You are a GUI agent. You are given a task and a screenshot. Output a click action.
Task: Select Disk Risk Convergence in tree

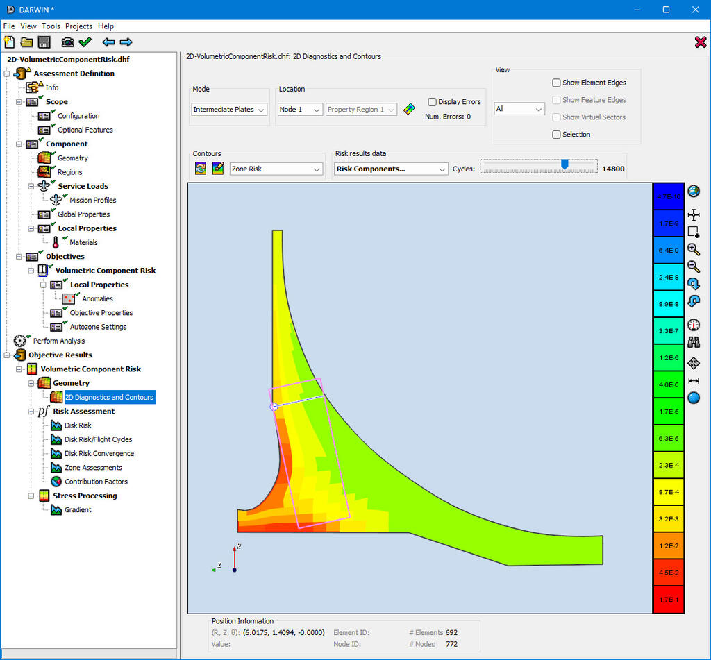click(x=99, y=454)
